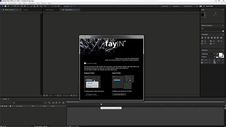The height and width of the screenshot is (127, 226).
Task: Select the Standard workspace
Action: click(x=176, y=6)
